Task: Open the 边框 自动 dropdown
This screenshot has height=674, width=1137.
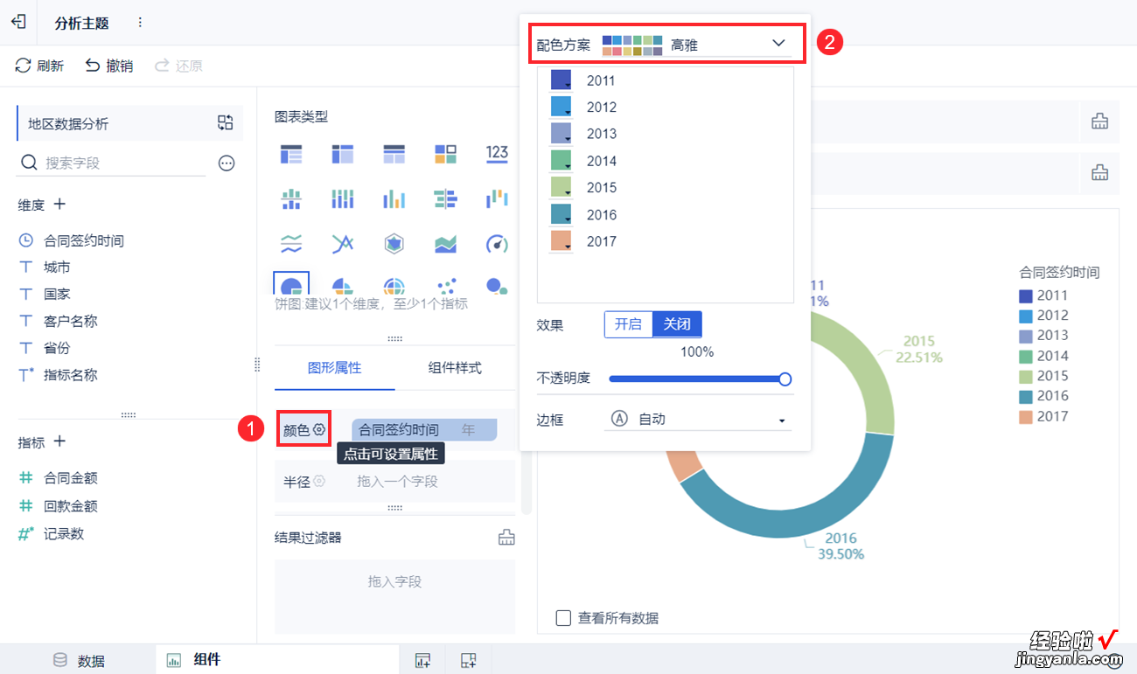Action: 698,420
